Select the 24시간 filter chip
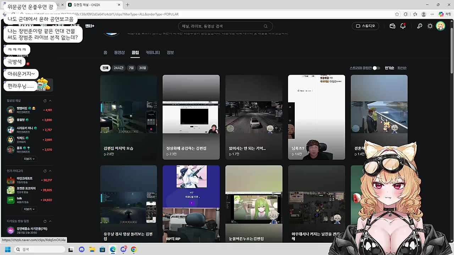Viewport: 454px width, 255px height. [x=118, y=68]
